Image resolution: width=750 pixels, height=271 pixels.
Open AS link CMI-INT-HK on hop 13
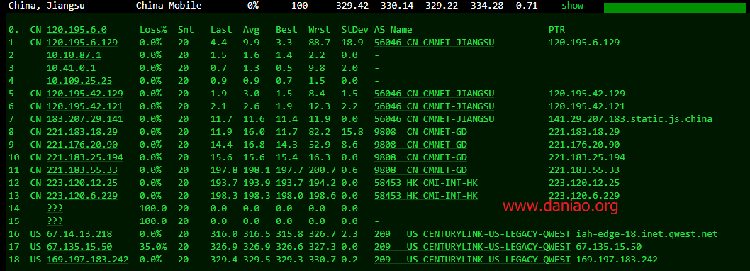pyautogui.click(x=426, y=195)
